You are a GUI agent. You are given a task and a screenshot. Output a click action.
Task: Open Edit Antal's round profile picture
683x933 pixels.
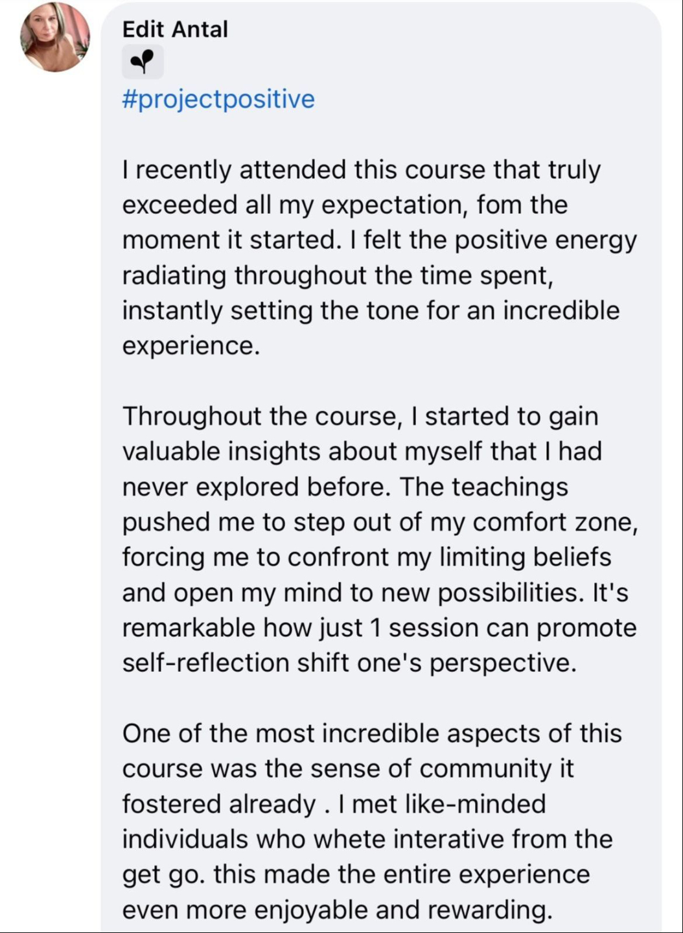tap(55, 38)
